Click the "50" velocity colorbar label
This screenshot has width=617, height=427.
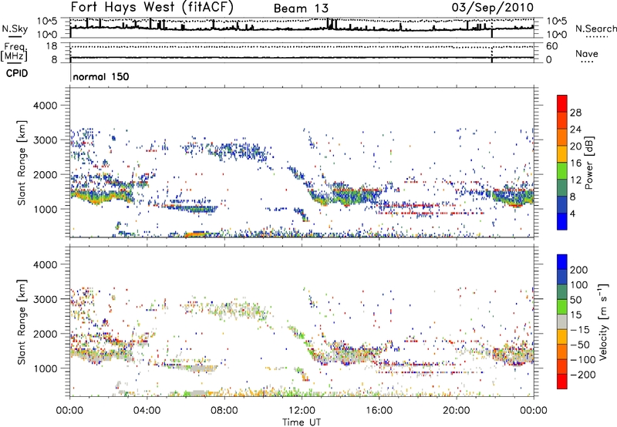coord(575,300)
